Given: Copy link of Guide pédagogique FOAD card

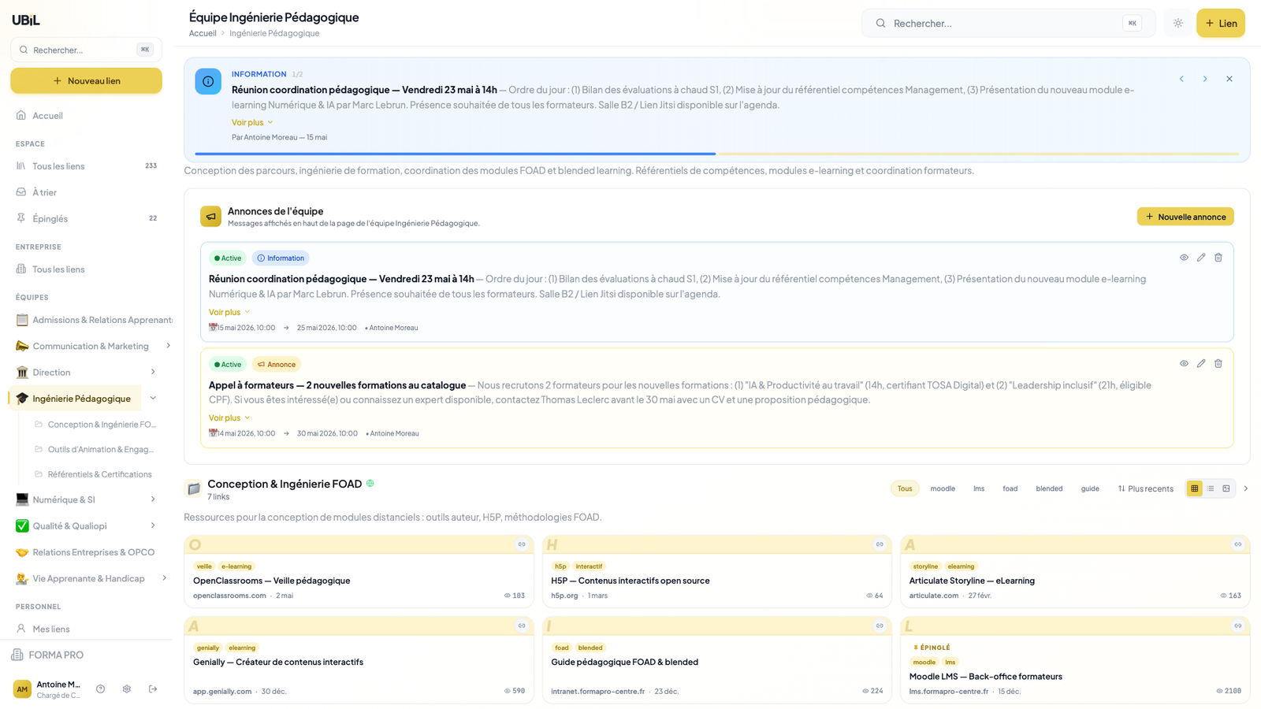Looking at the screenshot, I should tap(880, 625).
